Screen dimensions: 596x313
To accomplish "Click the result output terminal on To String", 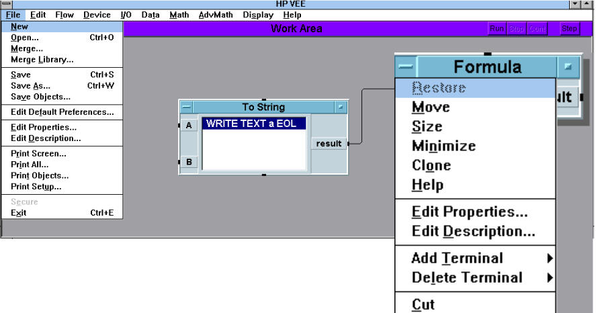I will click(329, 143).
